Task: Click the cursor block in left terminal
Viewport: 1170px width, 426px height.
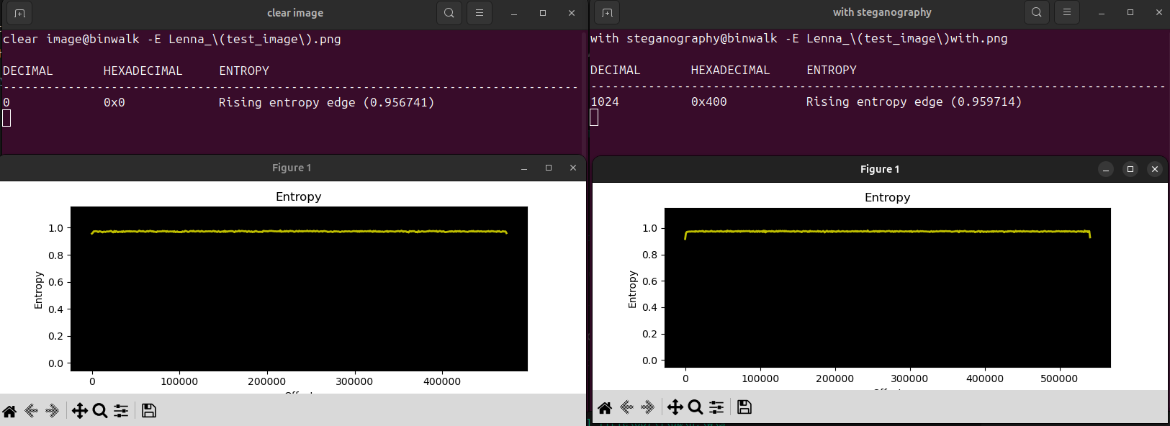Action: tap(6, 118)
